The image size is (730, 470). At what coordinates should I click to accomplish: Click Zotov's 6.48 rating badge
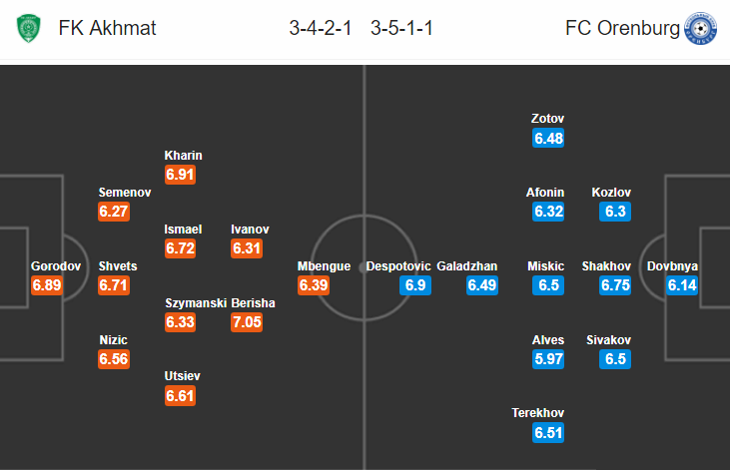548,139
